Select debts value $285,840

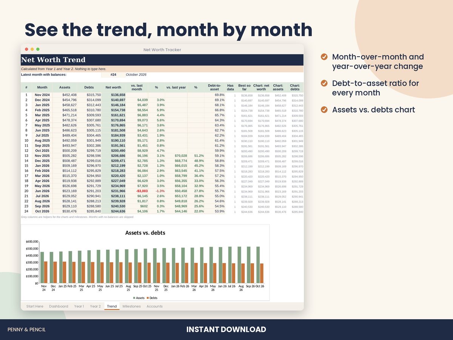(89, 211)
